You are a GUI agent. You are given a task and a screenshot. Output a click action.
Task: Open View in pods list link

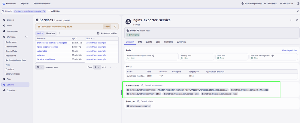[289, 50]
